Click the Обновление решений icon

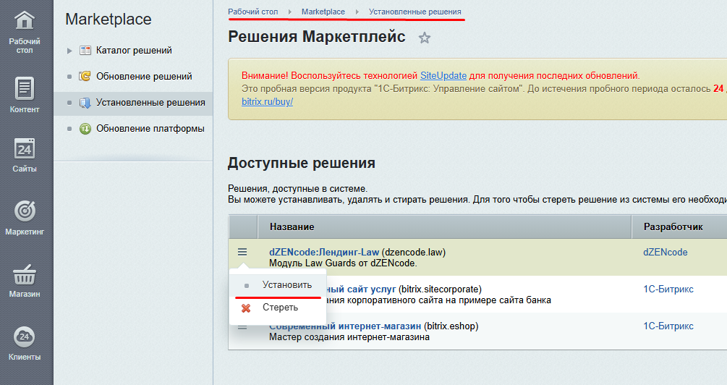(x=85, y=76)
